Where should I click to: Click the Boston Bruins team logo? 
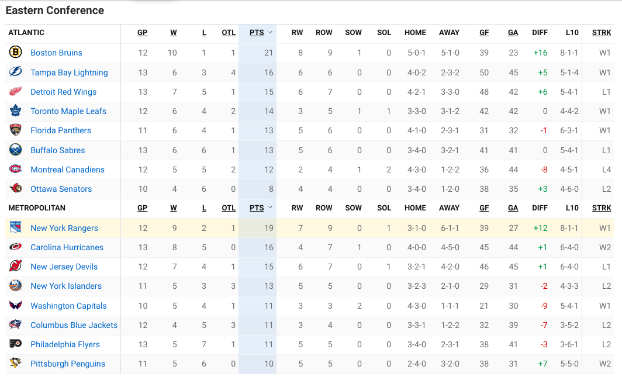[15, 52]
